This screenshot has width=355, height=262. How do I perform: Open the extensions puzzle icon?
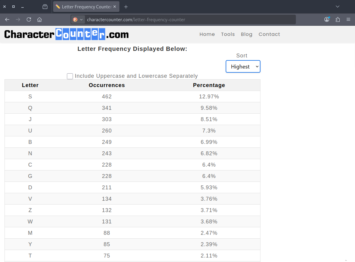338,19
